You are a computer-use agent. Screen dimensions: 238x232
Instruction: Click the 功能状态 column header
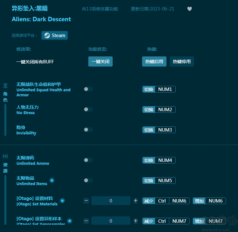pos(98,49)
